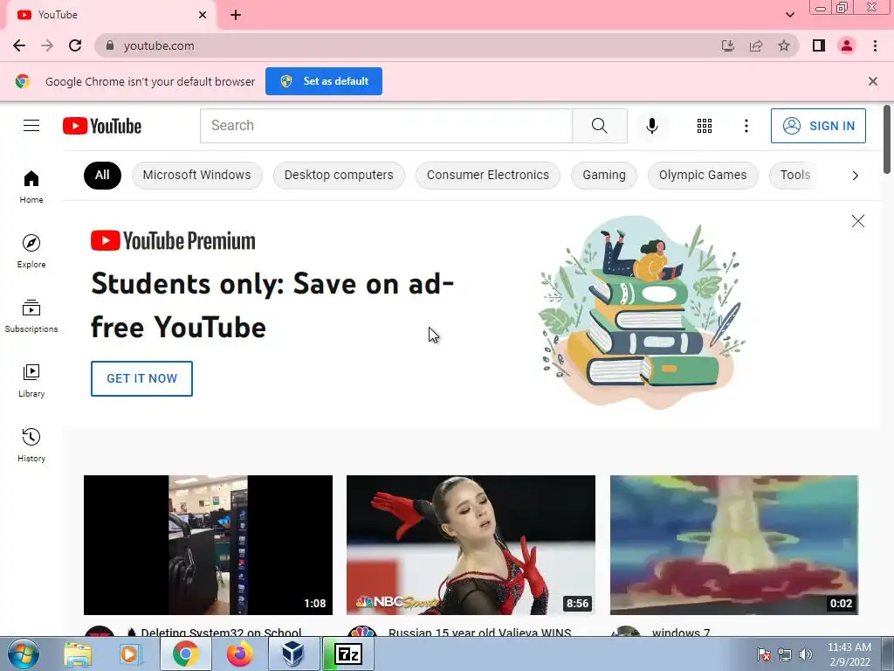Close the YouTube tab

point(203,15)
